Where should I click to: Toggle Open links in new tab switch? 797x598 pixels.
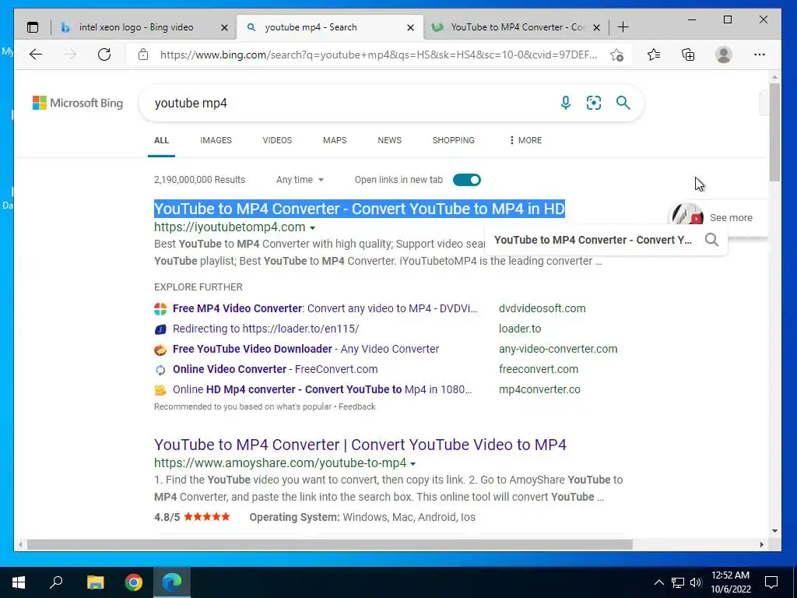[x=467, y=180]
